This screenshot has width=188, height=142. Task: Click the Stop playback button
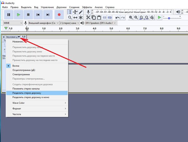coord(28,15)
